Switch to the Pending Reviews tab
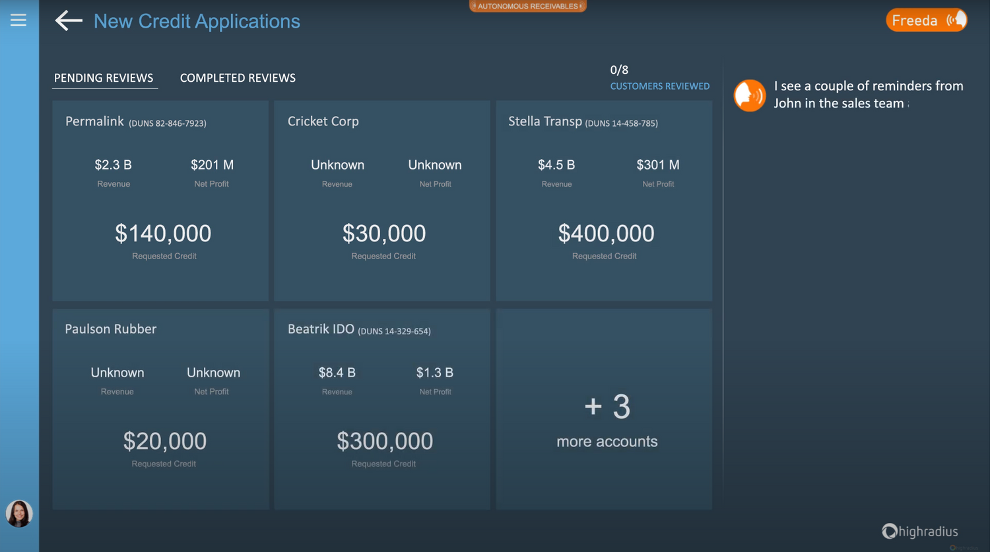 (104, 78)
